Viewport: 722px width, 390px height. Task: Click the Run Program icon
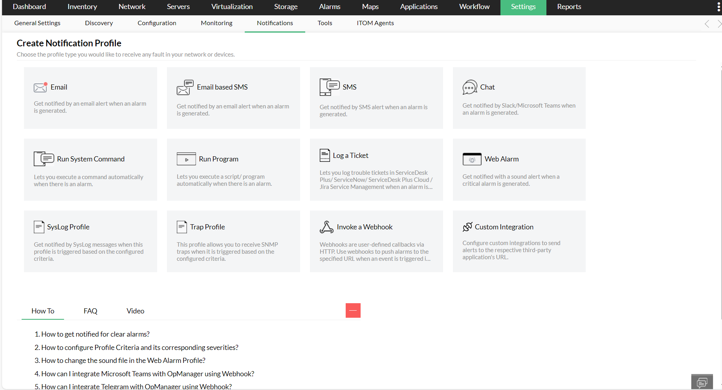pos(186,159)
